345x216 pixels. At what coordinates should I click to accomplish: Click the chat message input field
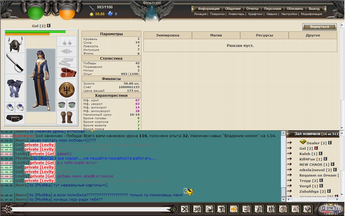[x=89, y=209]
